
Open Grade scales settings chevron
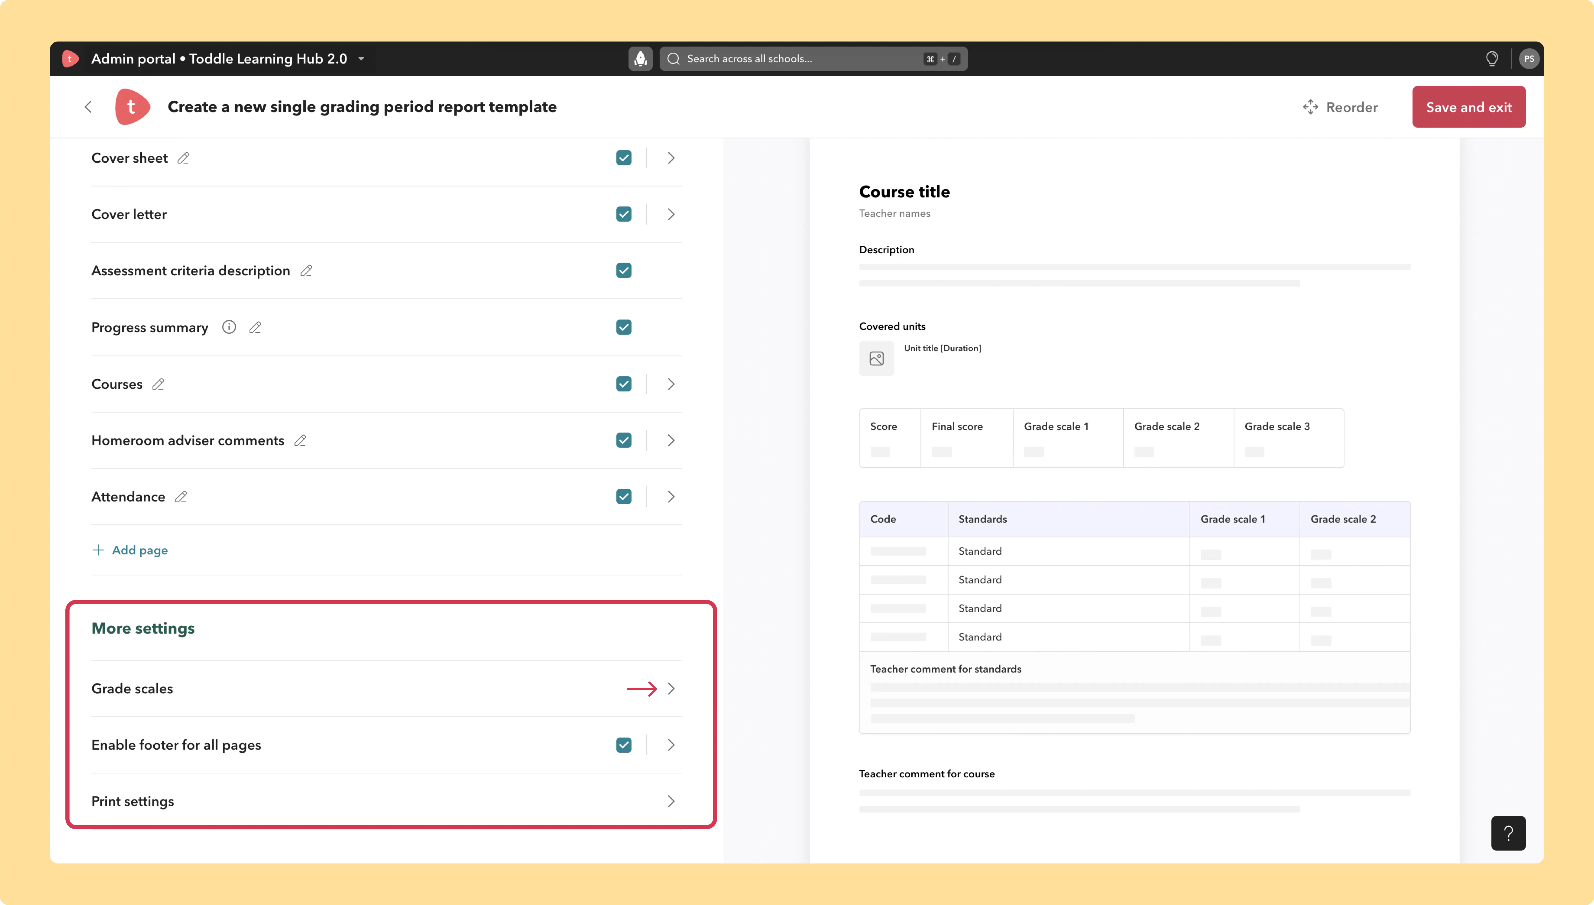click(671, 689)
